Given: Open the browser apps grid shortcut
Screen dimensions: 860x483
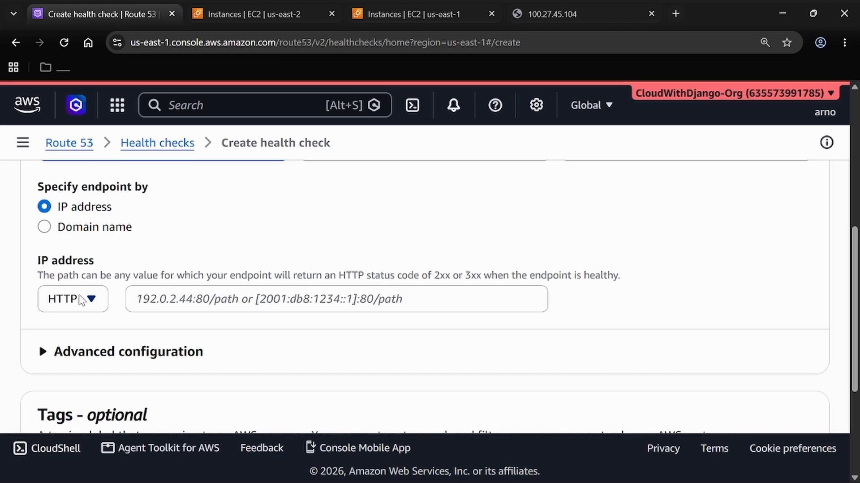Looking at the screenshot, I should 13,68.
